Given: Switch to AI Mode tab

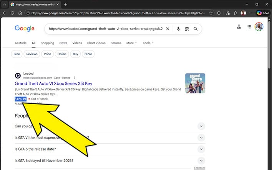Looking at the screenshot, I should (21, 43).
